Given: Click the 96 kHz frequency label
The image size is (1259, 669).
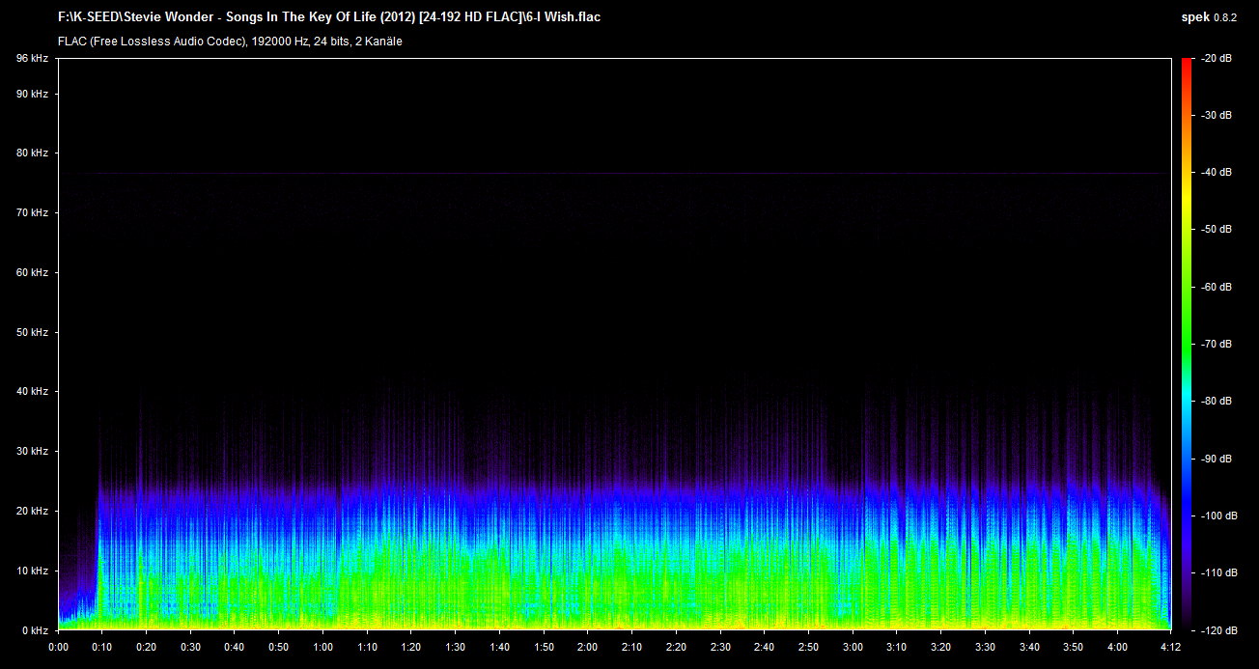Looking at the screenshot, I should [x=32, y=59].
